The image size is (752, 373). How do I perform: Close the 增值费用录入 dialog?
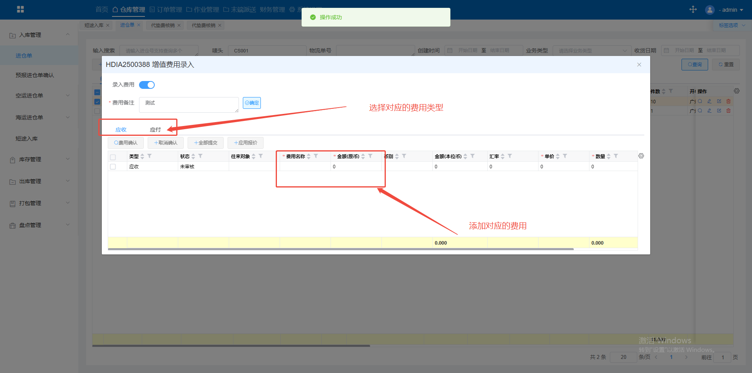click(x=639, y=65)
